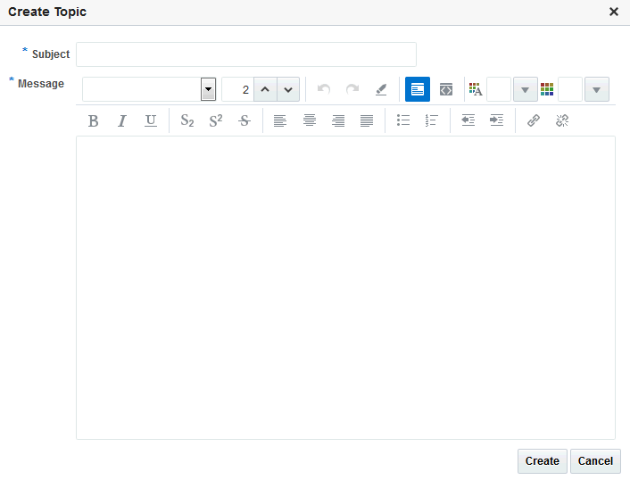Open the foreground color dropdown arrow
This screenshot has height=480, width=630.
point(525,89)
